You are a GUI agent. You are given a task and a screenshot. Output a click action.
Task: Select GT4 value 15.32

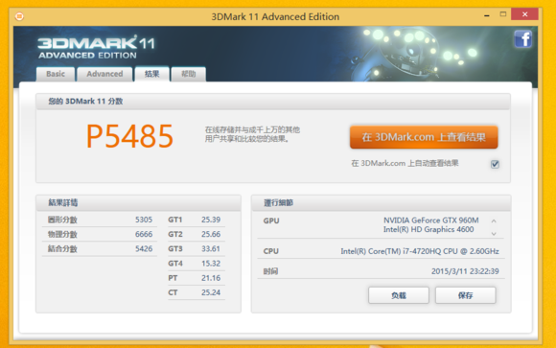[x=211, y=264]
